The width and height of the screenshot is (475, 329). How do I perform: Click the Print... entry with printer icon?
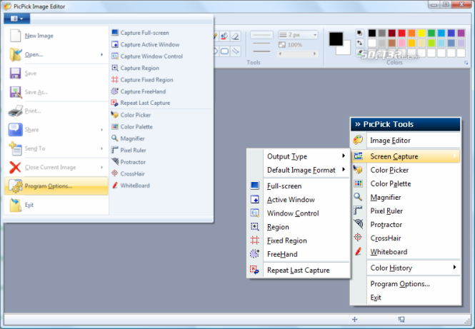[x=56, y=111]
